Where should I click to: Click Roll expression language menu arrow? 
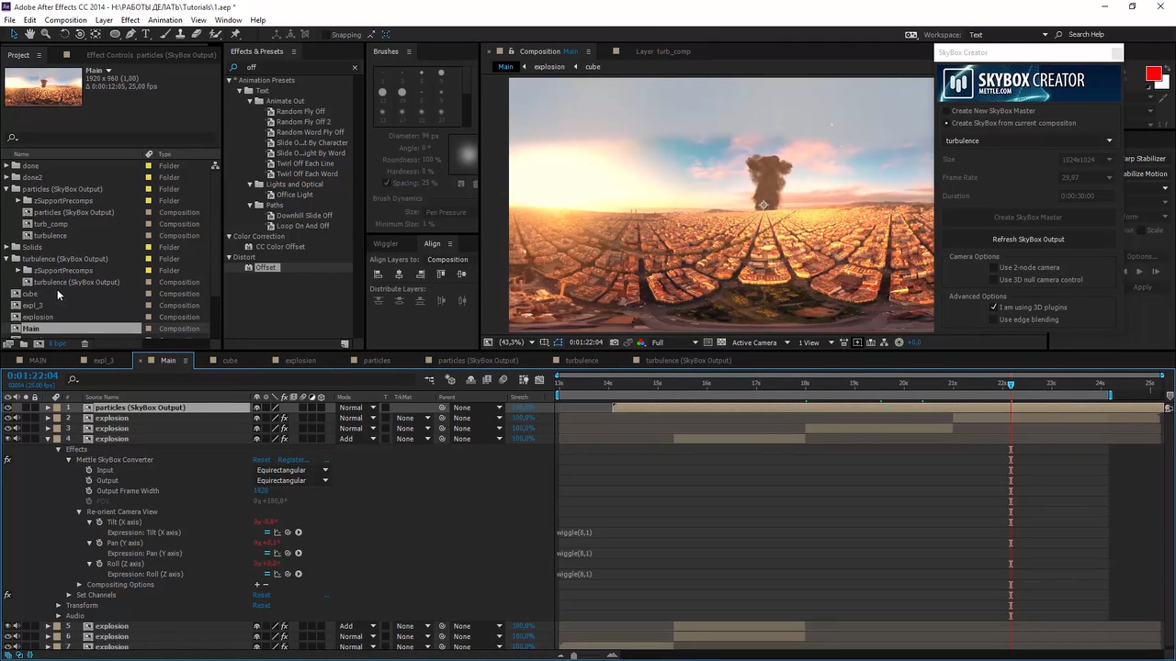click(x=298, y=574)
